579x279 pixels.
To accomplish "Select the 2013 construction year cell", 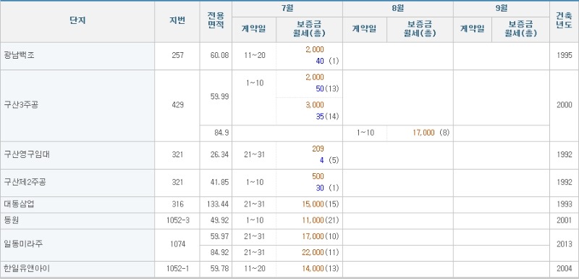I will [x=565, y=244].
